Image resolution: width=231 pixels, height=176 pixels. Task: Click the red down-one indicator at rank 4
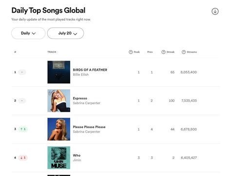[23, 157]
